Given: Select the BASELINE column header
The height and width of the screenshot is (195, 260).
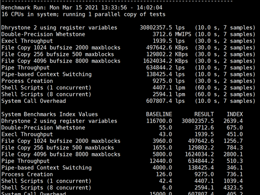Looking at the screenshot, I should [x=159, y=114].
